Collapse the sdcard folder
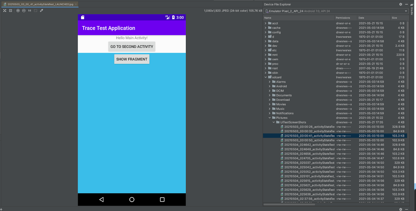 click(x=265, y=77)
